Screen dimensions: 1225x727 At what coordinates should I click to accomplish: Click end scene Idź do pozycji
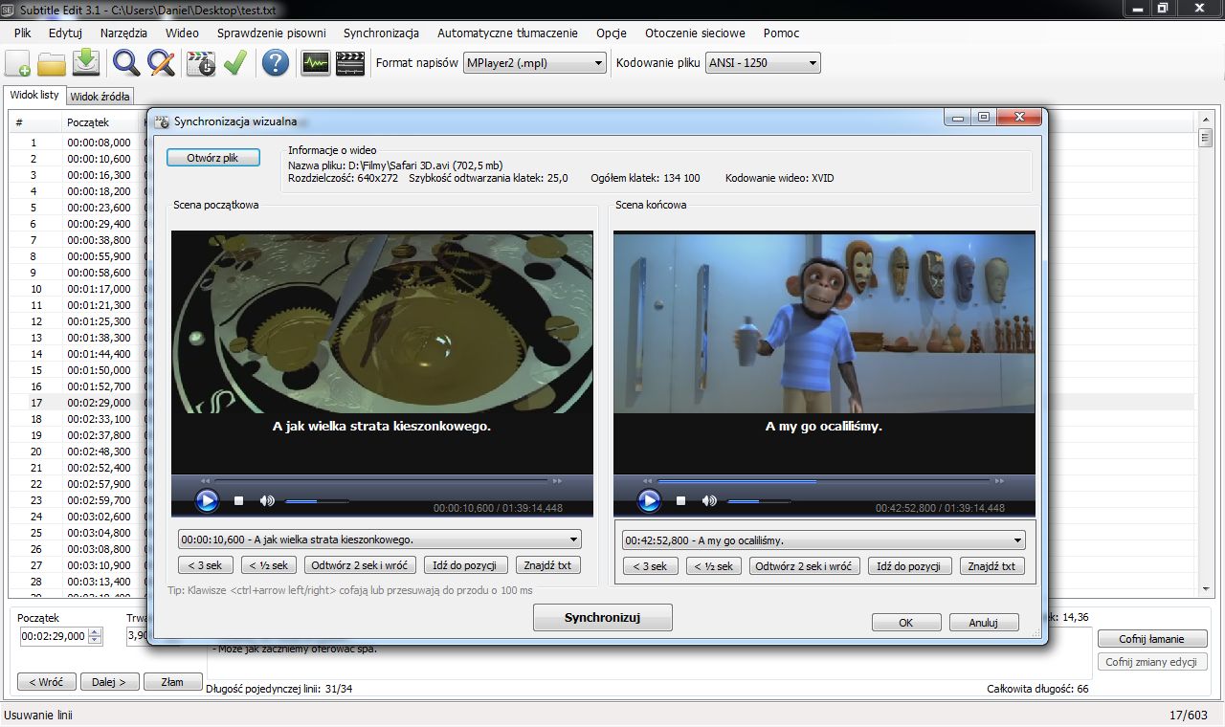[910, 566]
